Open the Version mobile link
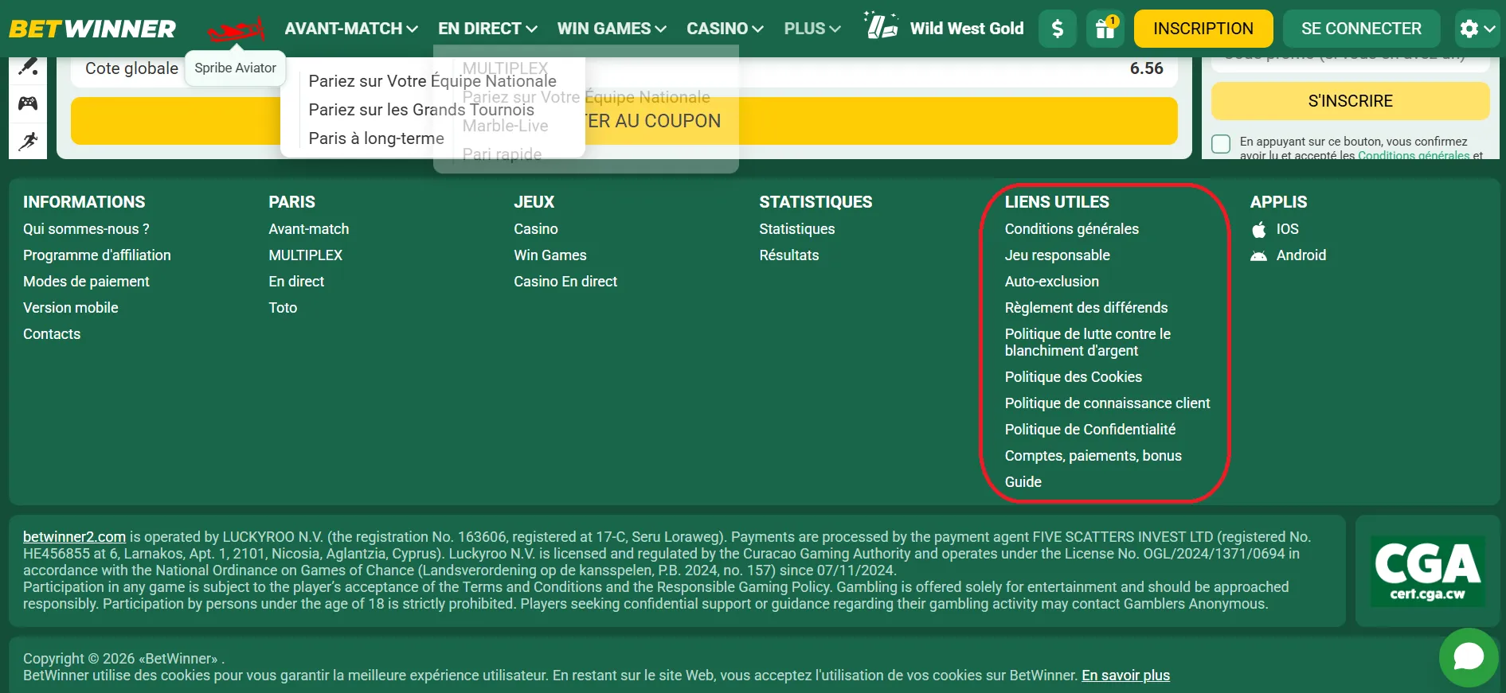The image size is (1506, 693). coord(71,308)
